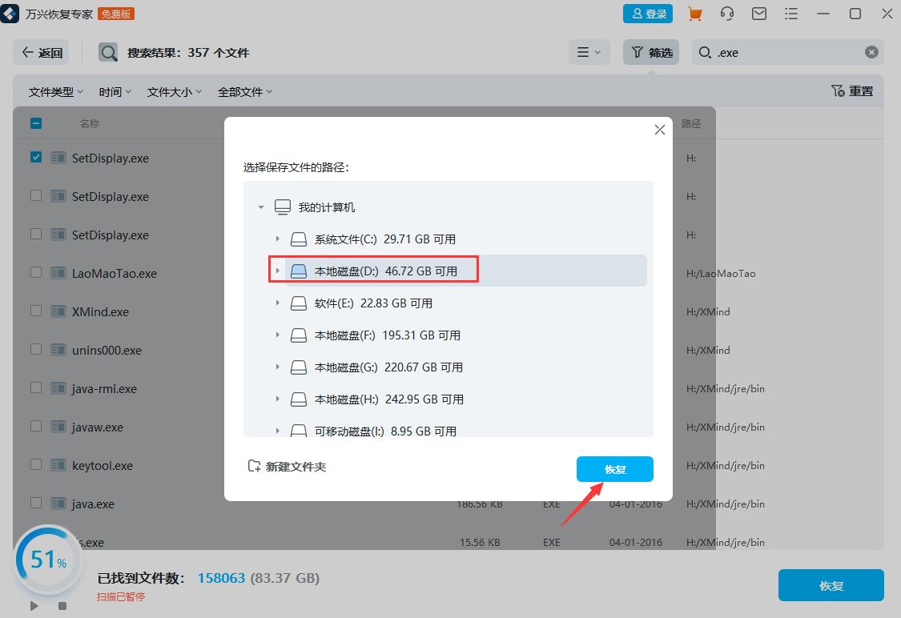Image resolution: width=901 pixels, height=618 pixels.
Task: Open the mail envelope icon
Action: [759, 14]
